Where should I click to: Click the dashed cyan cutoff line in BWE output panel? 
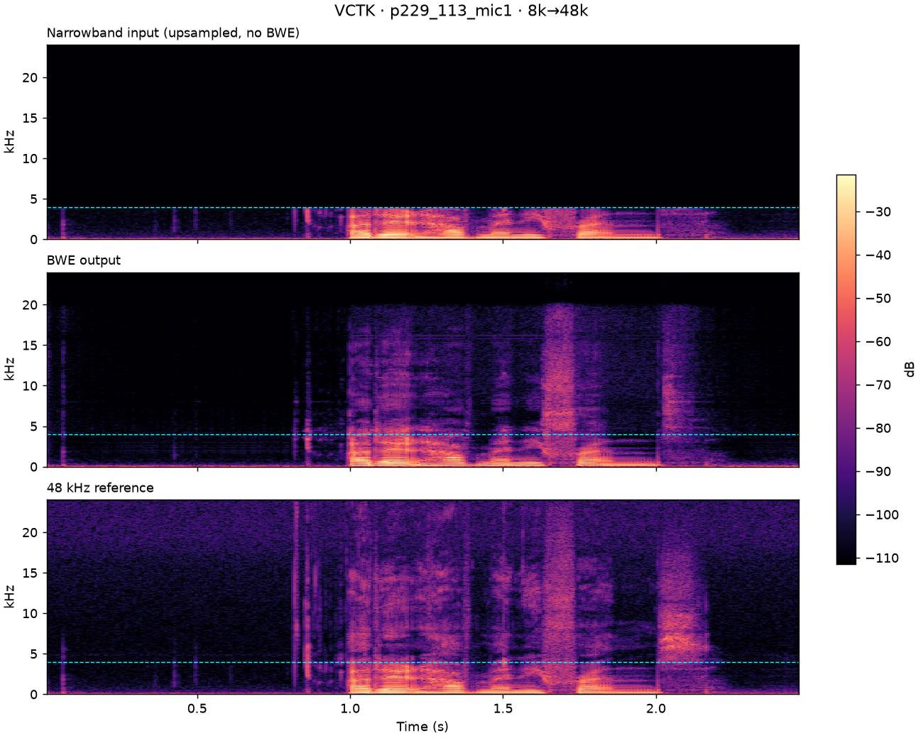coord(422,434)
